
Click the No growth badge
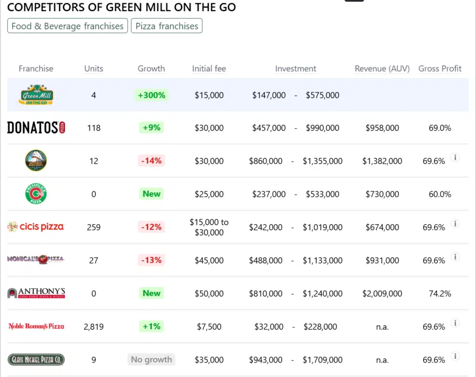[151, 359]
